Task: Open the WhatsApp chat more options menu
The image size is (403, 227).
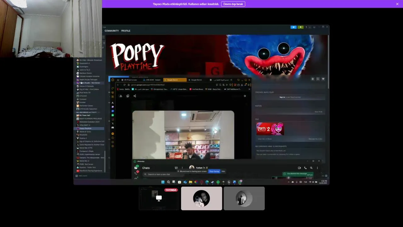Action: tap(317, 168)
